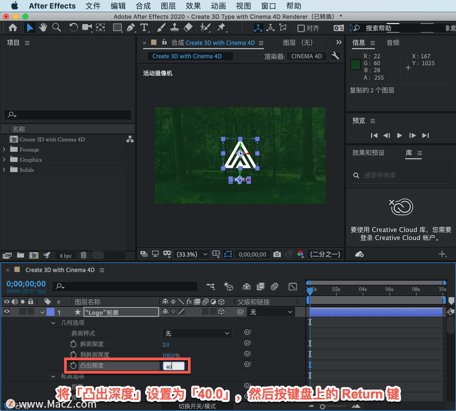This screenshot has width=456, height=411.
Task: Toggle 3D layer switch for Logo layer
Action: click(221, 312)
